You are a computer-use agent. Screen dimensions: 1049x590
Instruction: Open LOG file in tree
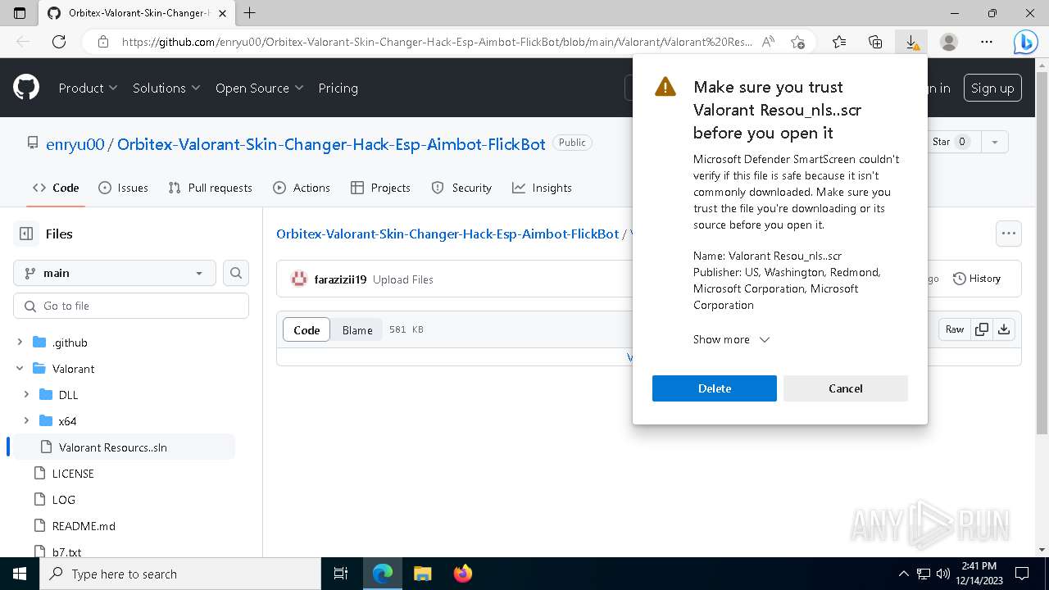(x=63, y=500)
